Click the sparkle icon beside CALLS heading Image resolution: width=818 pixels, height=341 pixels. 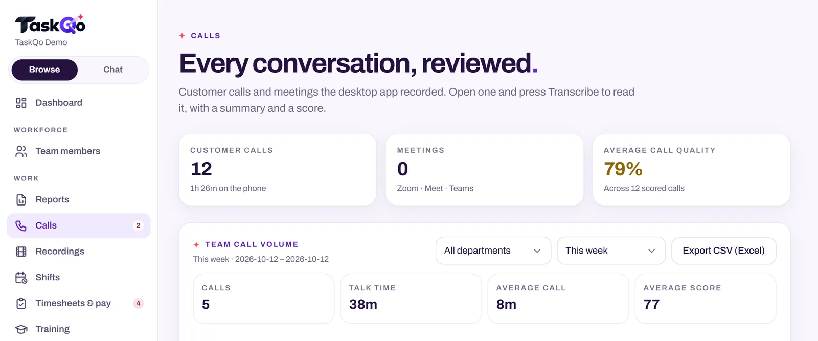[182, 36]
